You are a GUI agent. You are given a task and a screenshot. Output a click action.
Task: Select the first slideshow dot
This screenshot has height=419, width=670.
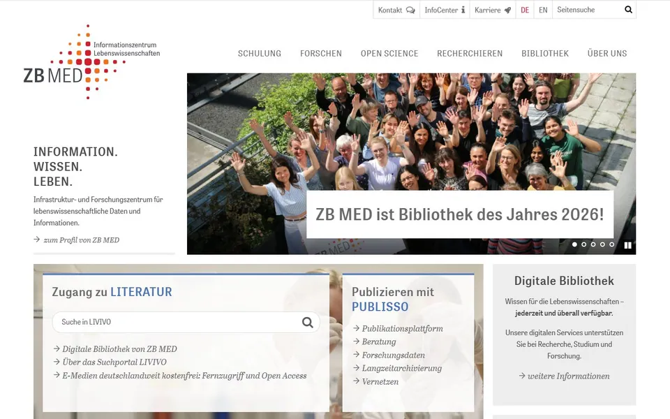[574, 244]
